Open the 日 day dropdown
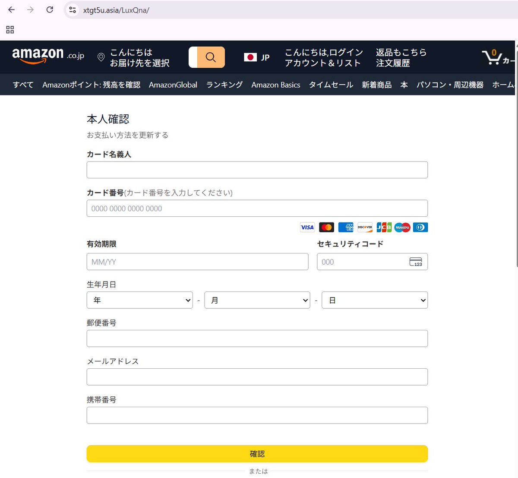This screenshot has width=518, height=478. [x=374, y=300]
